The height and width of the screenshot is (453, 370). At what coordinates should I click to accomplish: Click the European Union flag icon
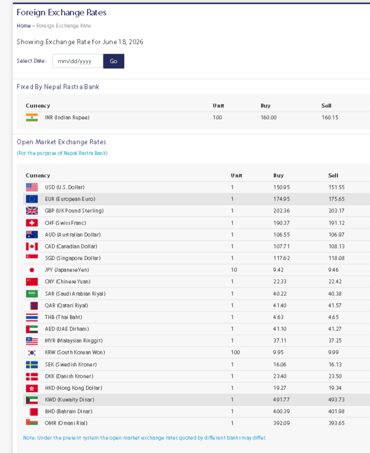tap(32, 199)
